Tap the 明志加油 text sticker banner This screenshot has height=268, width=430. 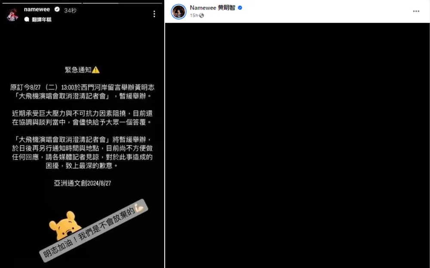(x=94, y=230)
